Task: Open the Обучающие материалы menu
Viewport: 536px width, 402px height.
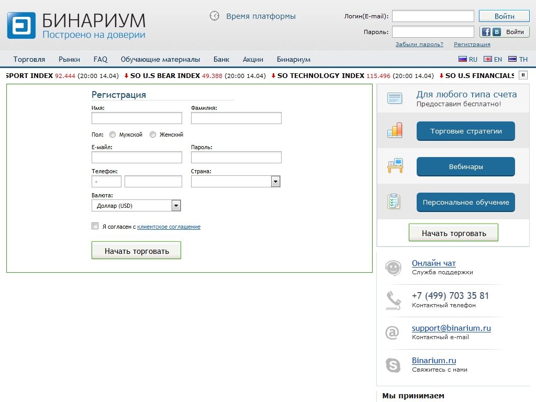Action: 160,60
